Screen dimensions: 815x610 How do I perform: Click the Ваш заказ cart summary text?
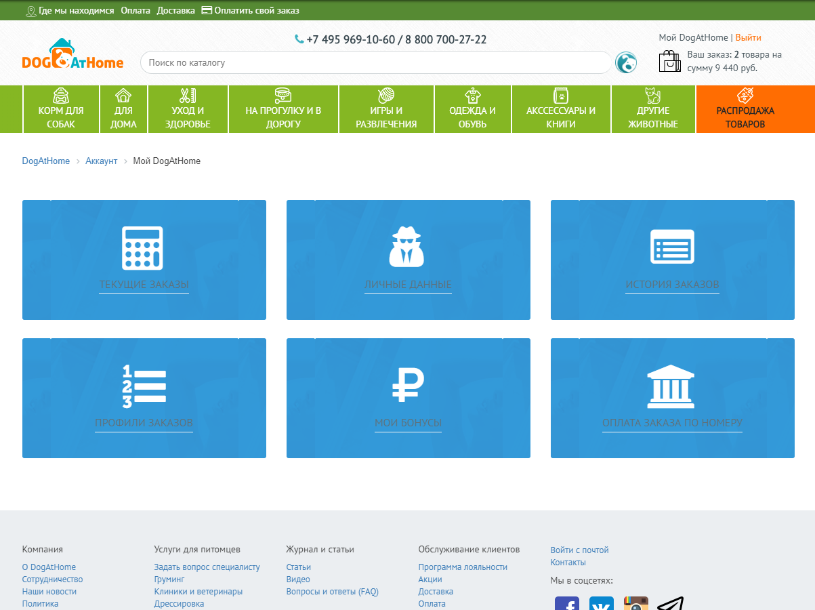click(734, 61)
